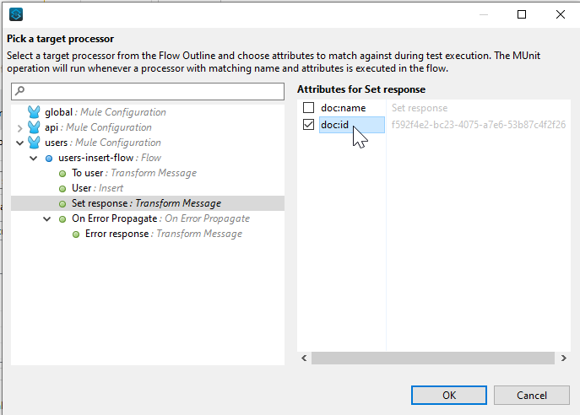Screen dimensions: 580x415
Task: Click the green dot beside To user
Action: pyautogui.click(x=62, y=173)
